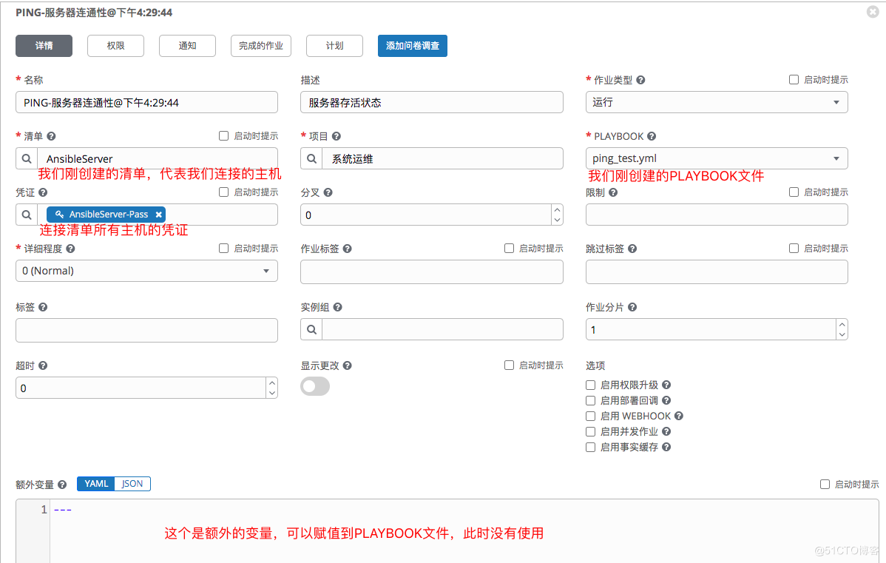Check the 启用并发作业 option
The height and width of the screenshot is (563, 886).
click(590, 431)
